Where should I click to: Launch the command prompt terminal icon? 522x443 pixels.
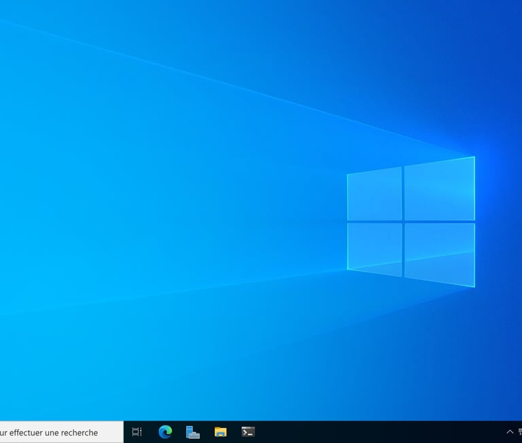(x=248, y=432)
